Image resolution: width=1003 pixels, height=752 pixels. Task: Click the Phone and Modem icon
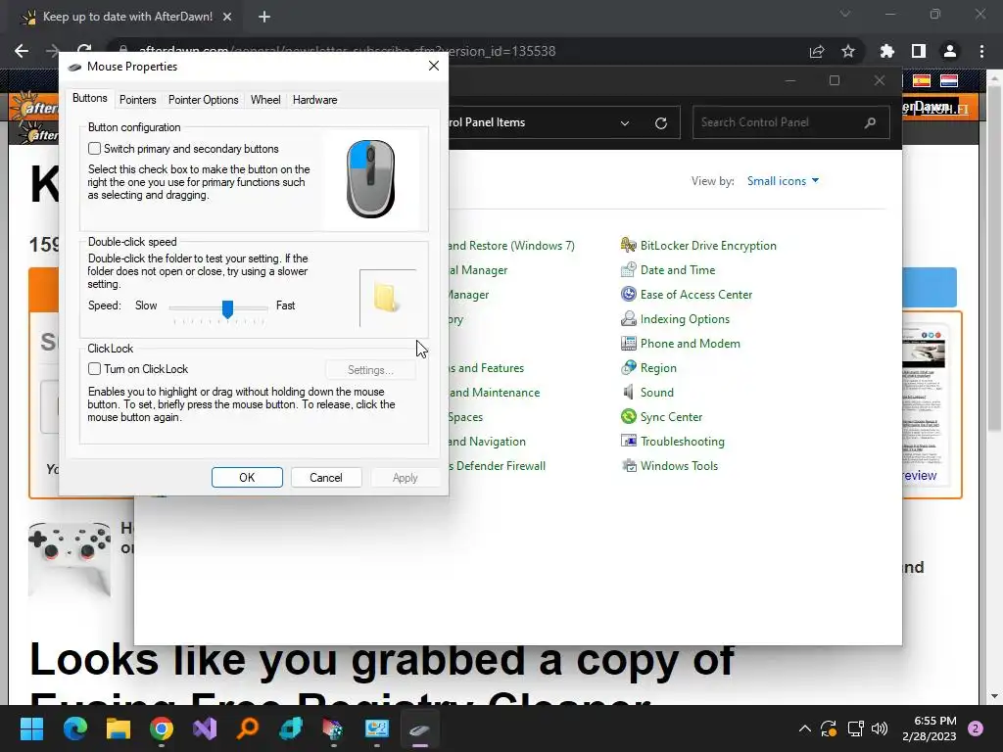tap(629, 344)
